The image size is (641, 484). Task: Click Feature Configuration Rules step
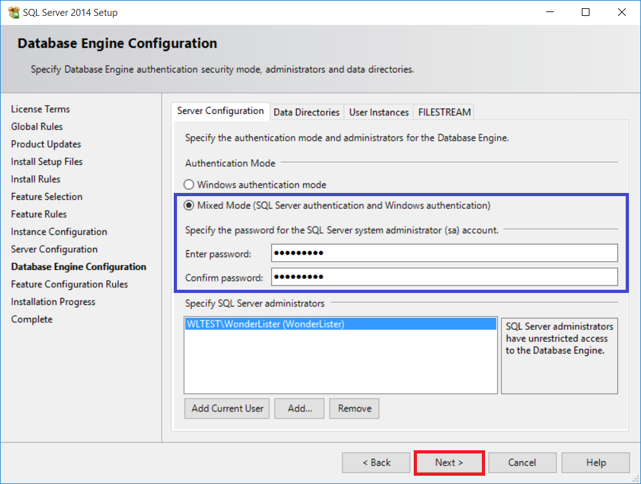click(x=69, y=284)
